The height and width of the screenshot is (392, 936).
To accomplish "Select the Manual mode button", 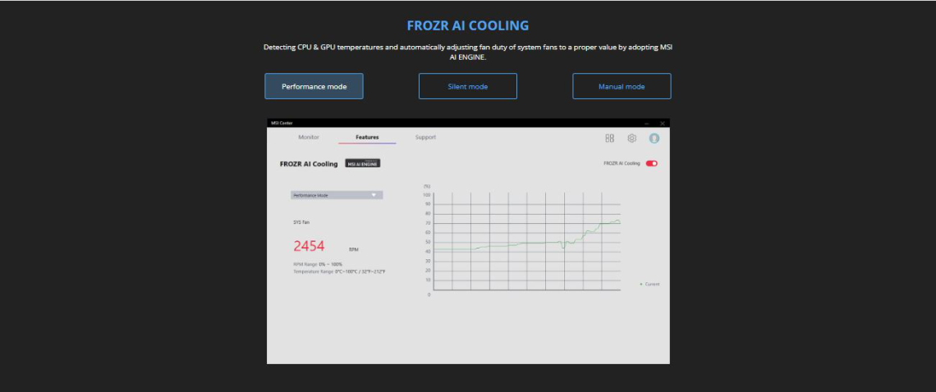I will pyautogui.click(x=622, y=86).
